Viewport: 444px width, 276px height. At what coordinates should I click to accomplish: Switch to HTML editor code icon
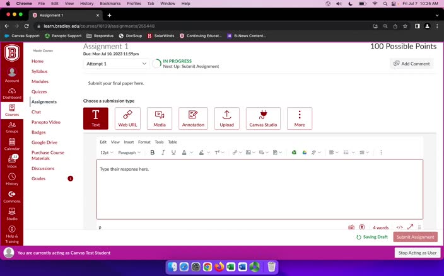(400, 227)
